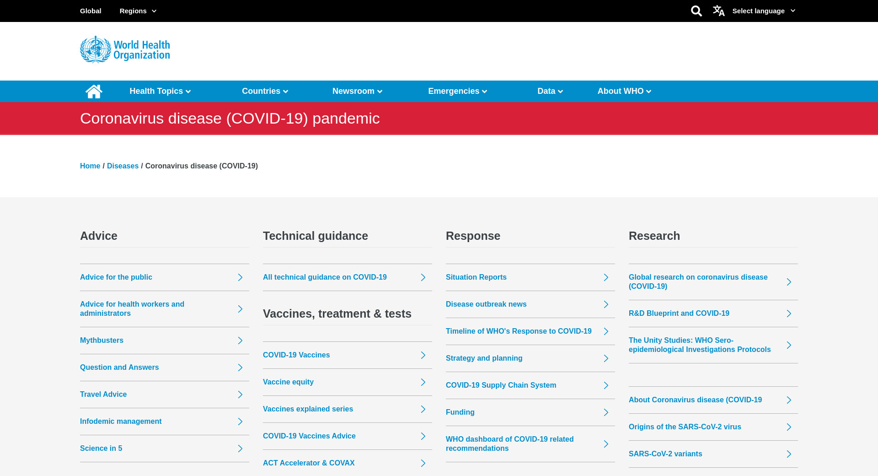Expand the Regions dropdown
This screenshot has height=476, width=878.
tap(138, 11)
